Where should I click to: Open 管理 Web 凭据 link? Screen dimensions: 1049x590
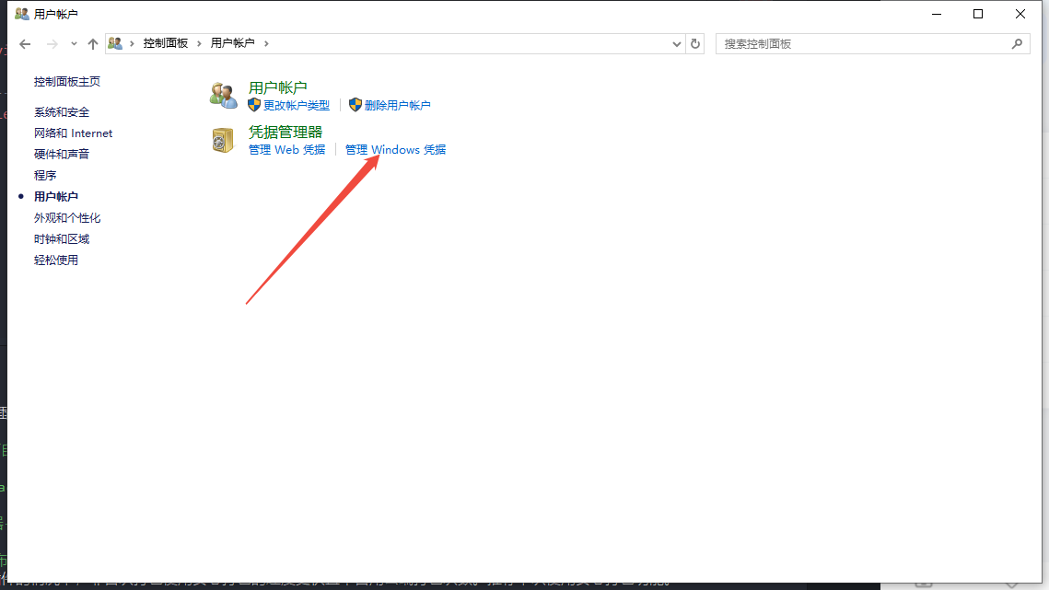pos(287,150)
